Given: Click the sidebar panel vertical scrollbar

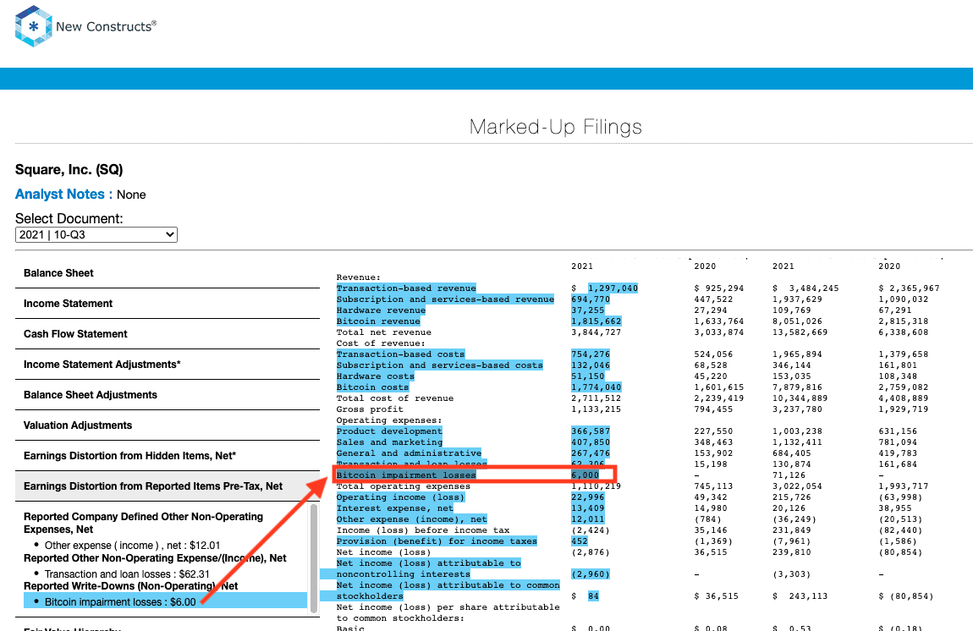Looking at the screenshot, I should click(x=314, y=558).
